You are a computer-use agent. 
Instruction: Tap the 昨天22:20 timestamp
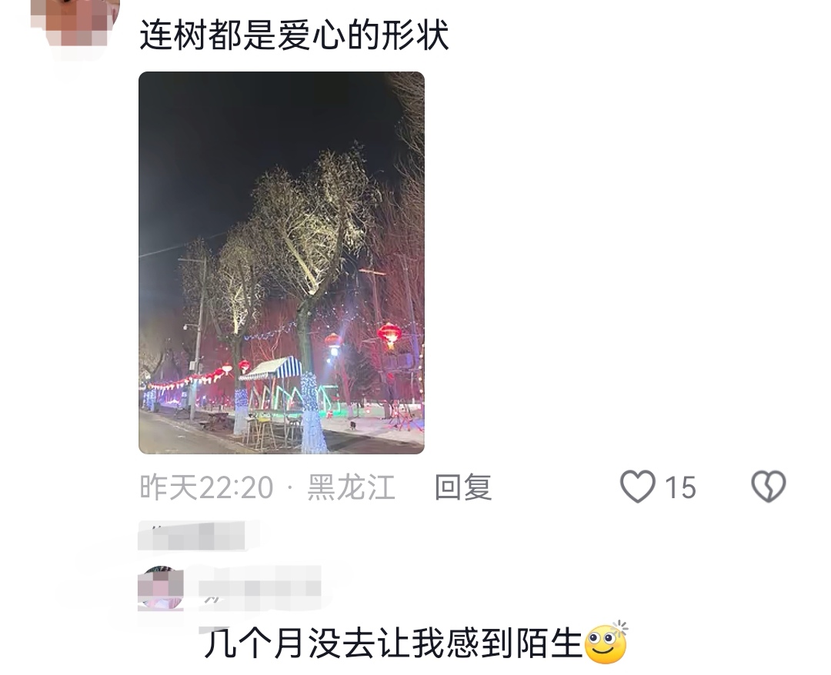(x=207, y=487)
